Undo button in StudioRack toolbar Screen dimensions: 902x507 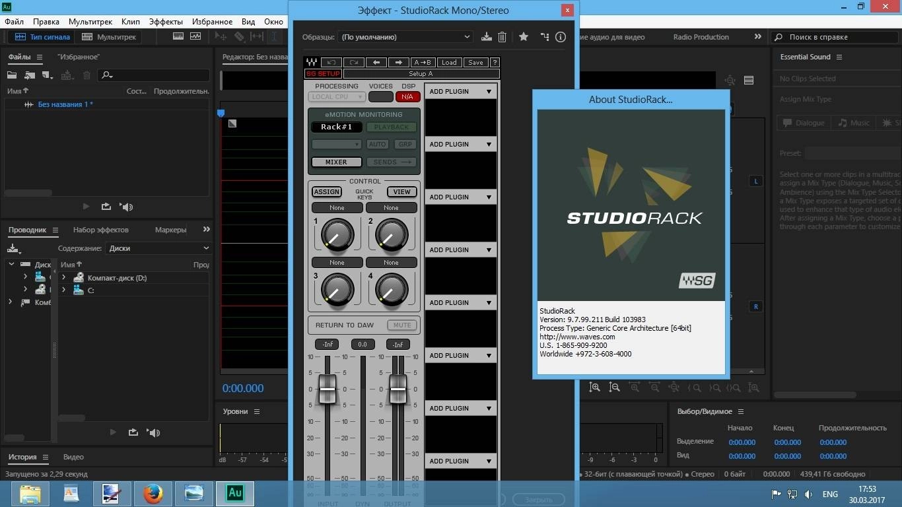(x=331, y=63)
